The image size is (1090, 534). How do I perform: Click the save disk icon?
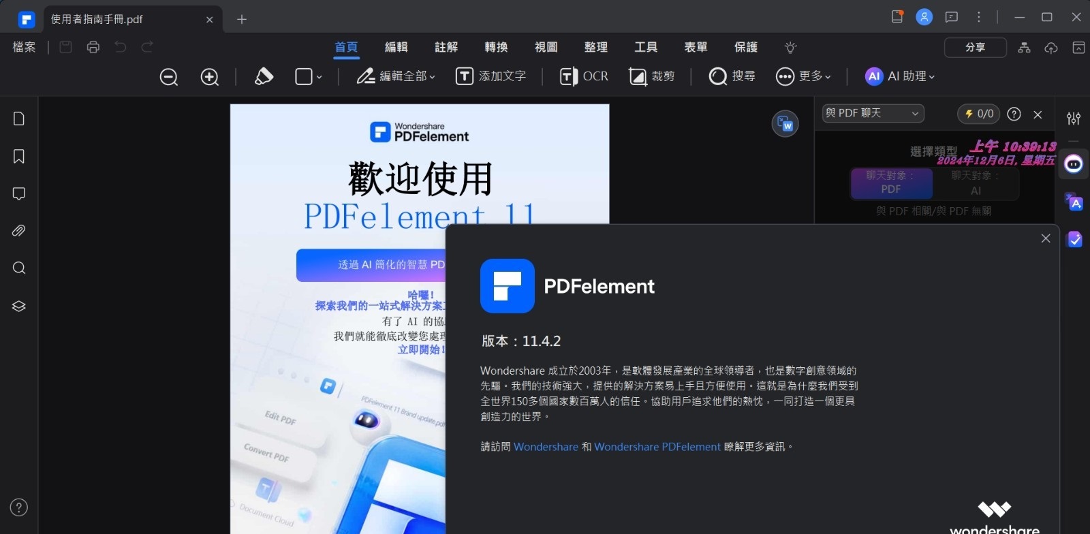click(65, 47)
